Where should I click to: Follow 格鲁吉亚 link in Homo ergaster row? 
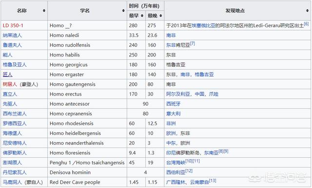click(x=204, y=75)
